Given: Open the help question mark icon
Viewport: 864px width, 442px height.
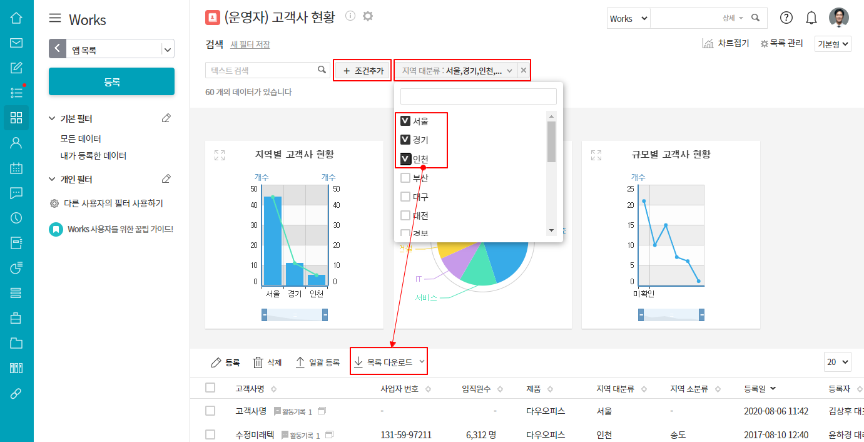Looking at the screenshot, I should (786, 18).
